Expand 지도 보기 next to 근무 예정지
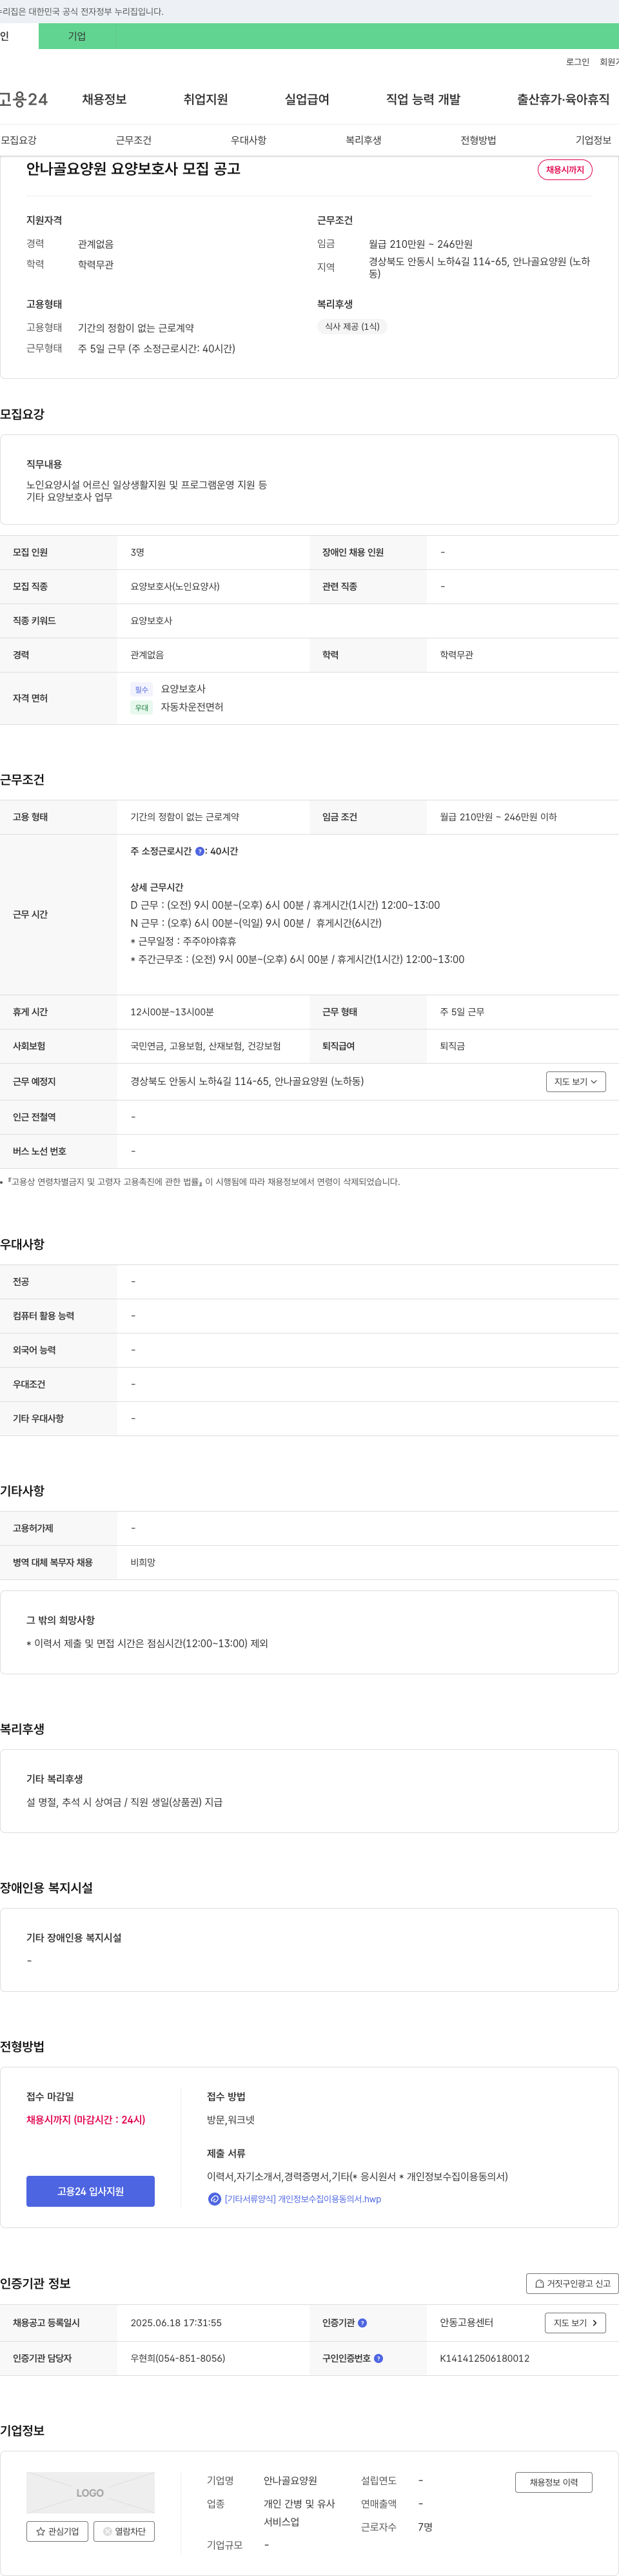The height and width of the screenshot is (2576, 619). [x=576, y=1081]
